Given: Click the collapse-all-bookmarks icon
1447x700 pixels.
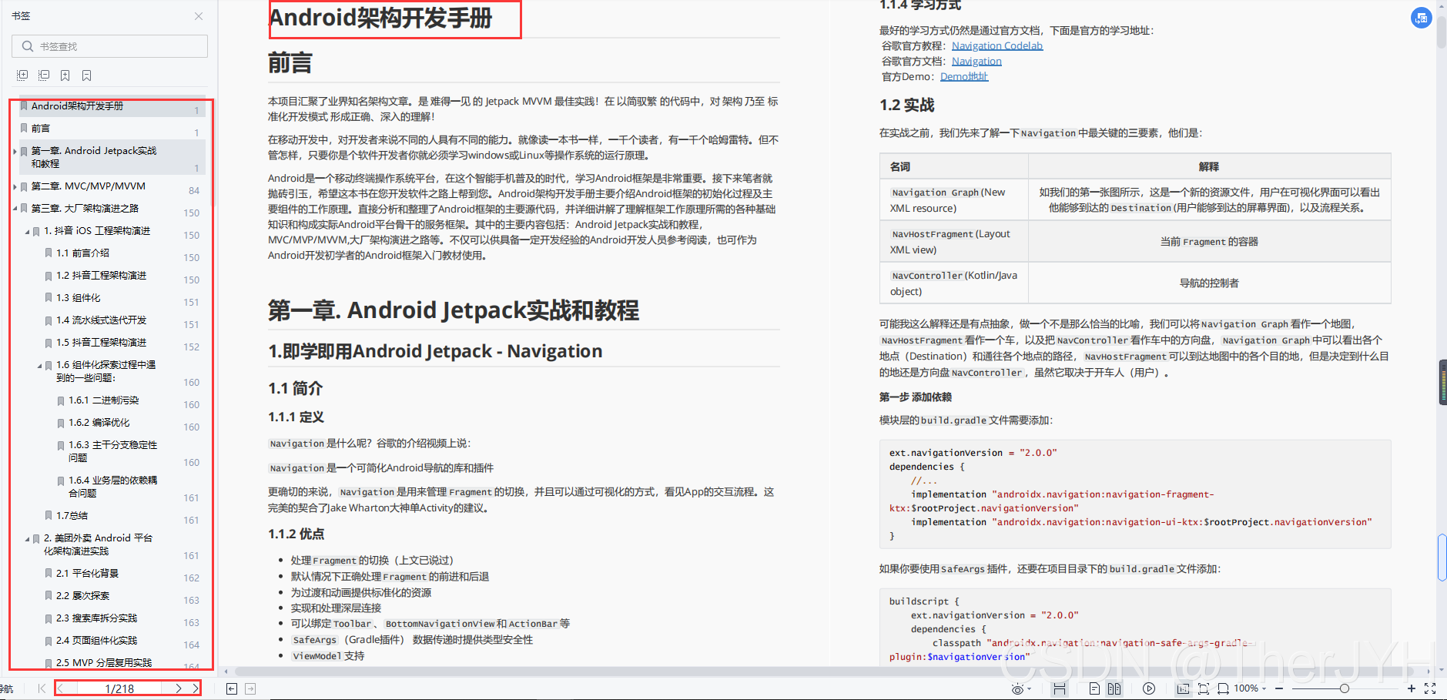Looking at the screenshot, I should [x=43, y=75].
